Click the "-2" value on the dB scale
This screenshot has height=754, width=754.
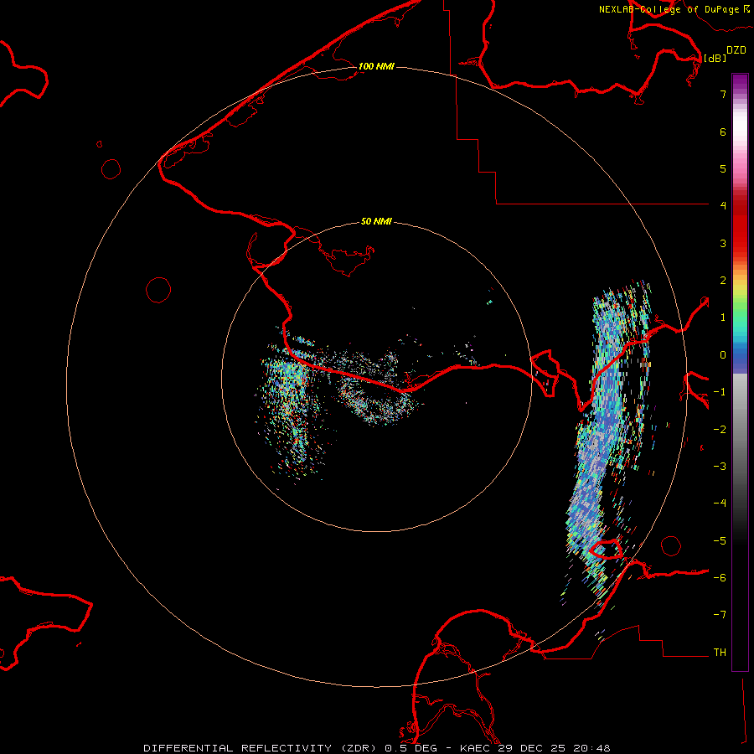point(720,430)
